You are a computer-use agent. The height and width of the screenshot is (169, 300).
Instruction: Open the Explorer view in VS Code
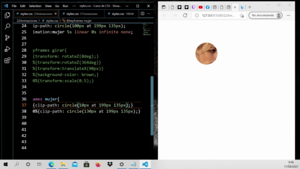[x=7, y=15]
